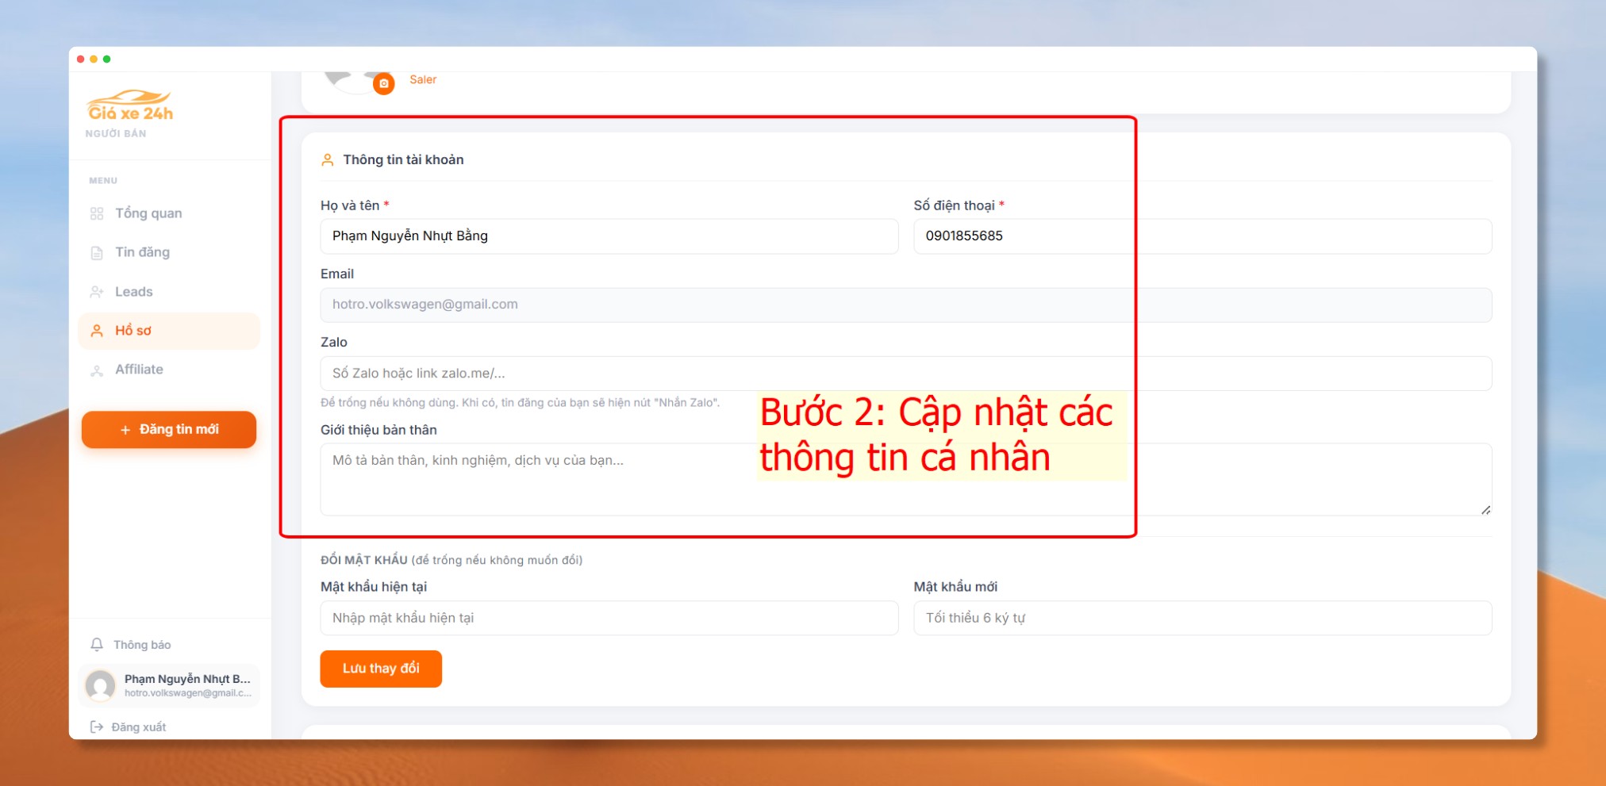Focus the Họ và tên field
The height and width of the screenshot is (786, 1606).
[x=609, y=236]
